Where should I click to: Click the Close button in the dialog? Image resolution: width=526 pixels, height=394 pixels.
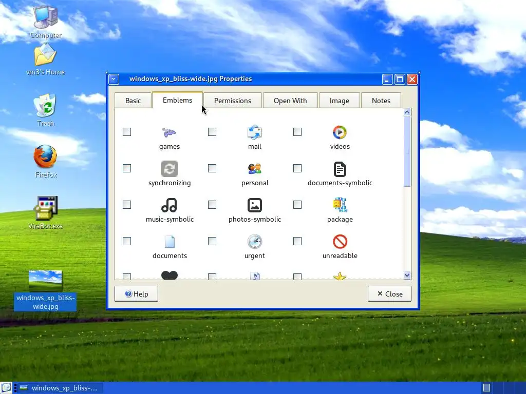coord(389,294)
